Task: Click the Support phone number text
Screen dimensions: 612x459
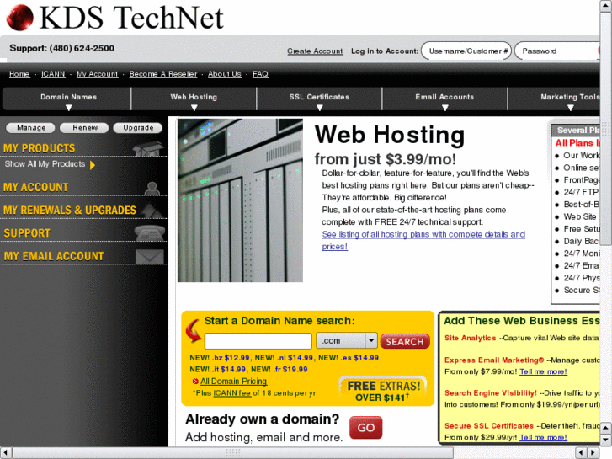Action: (62, 48)
